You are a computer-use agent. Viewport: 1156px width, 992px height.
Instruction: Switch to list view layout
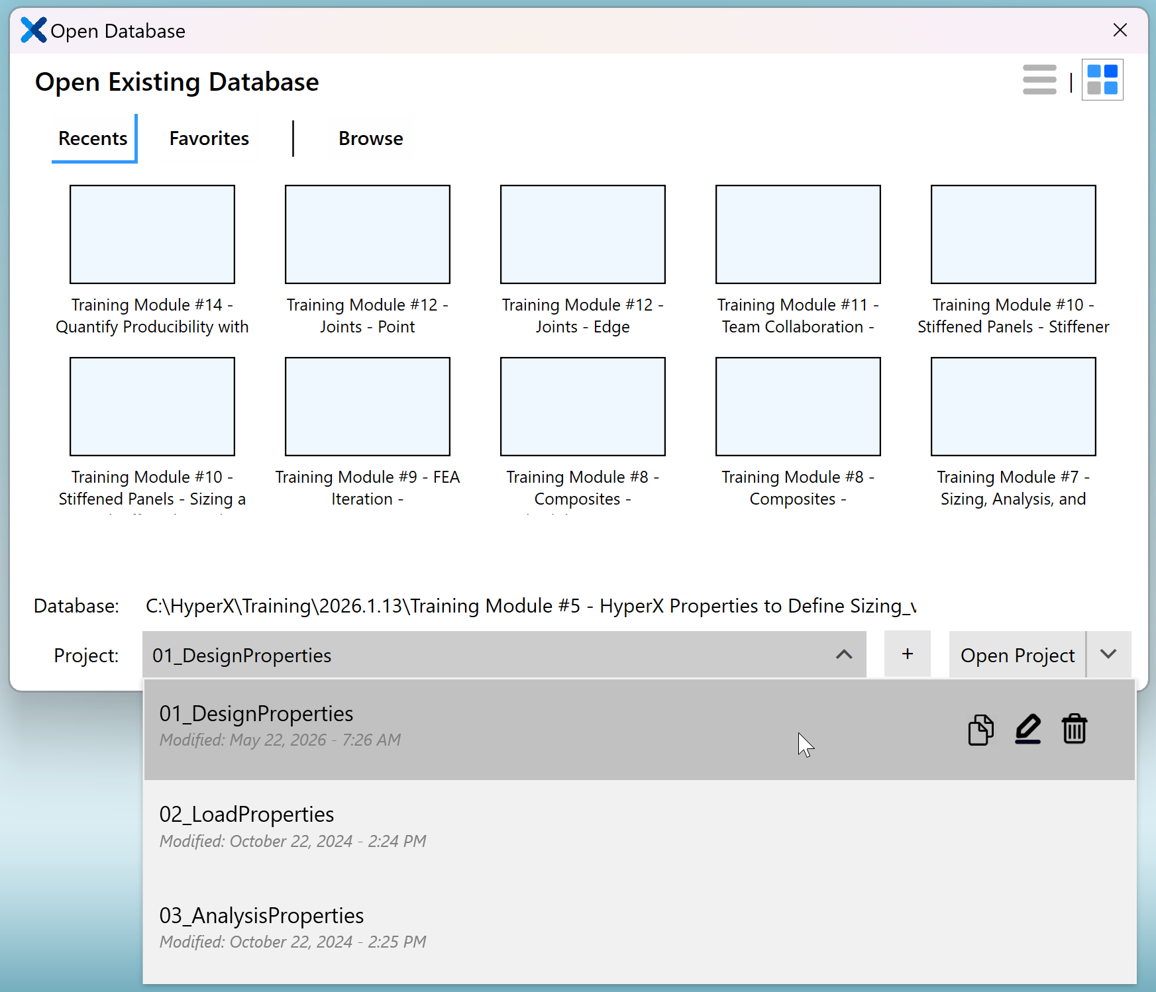click(x=1039, y=79)
